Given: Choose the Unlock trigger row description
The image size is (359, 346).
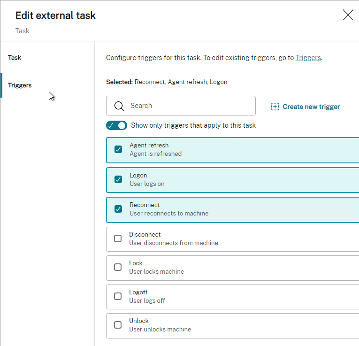Looking at the screenshot, I should click(160, 329).
